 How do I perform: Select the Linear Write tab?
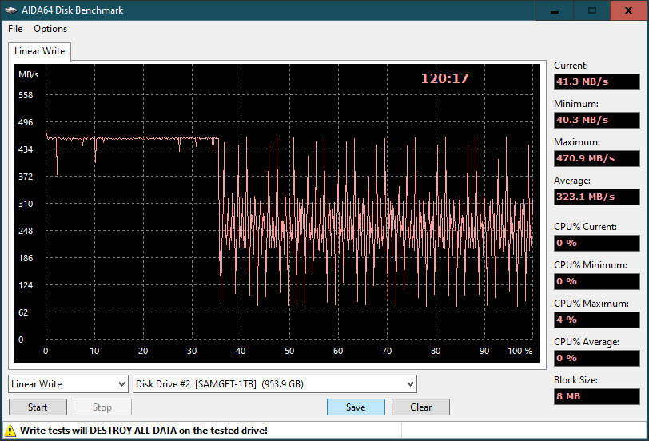40,51
